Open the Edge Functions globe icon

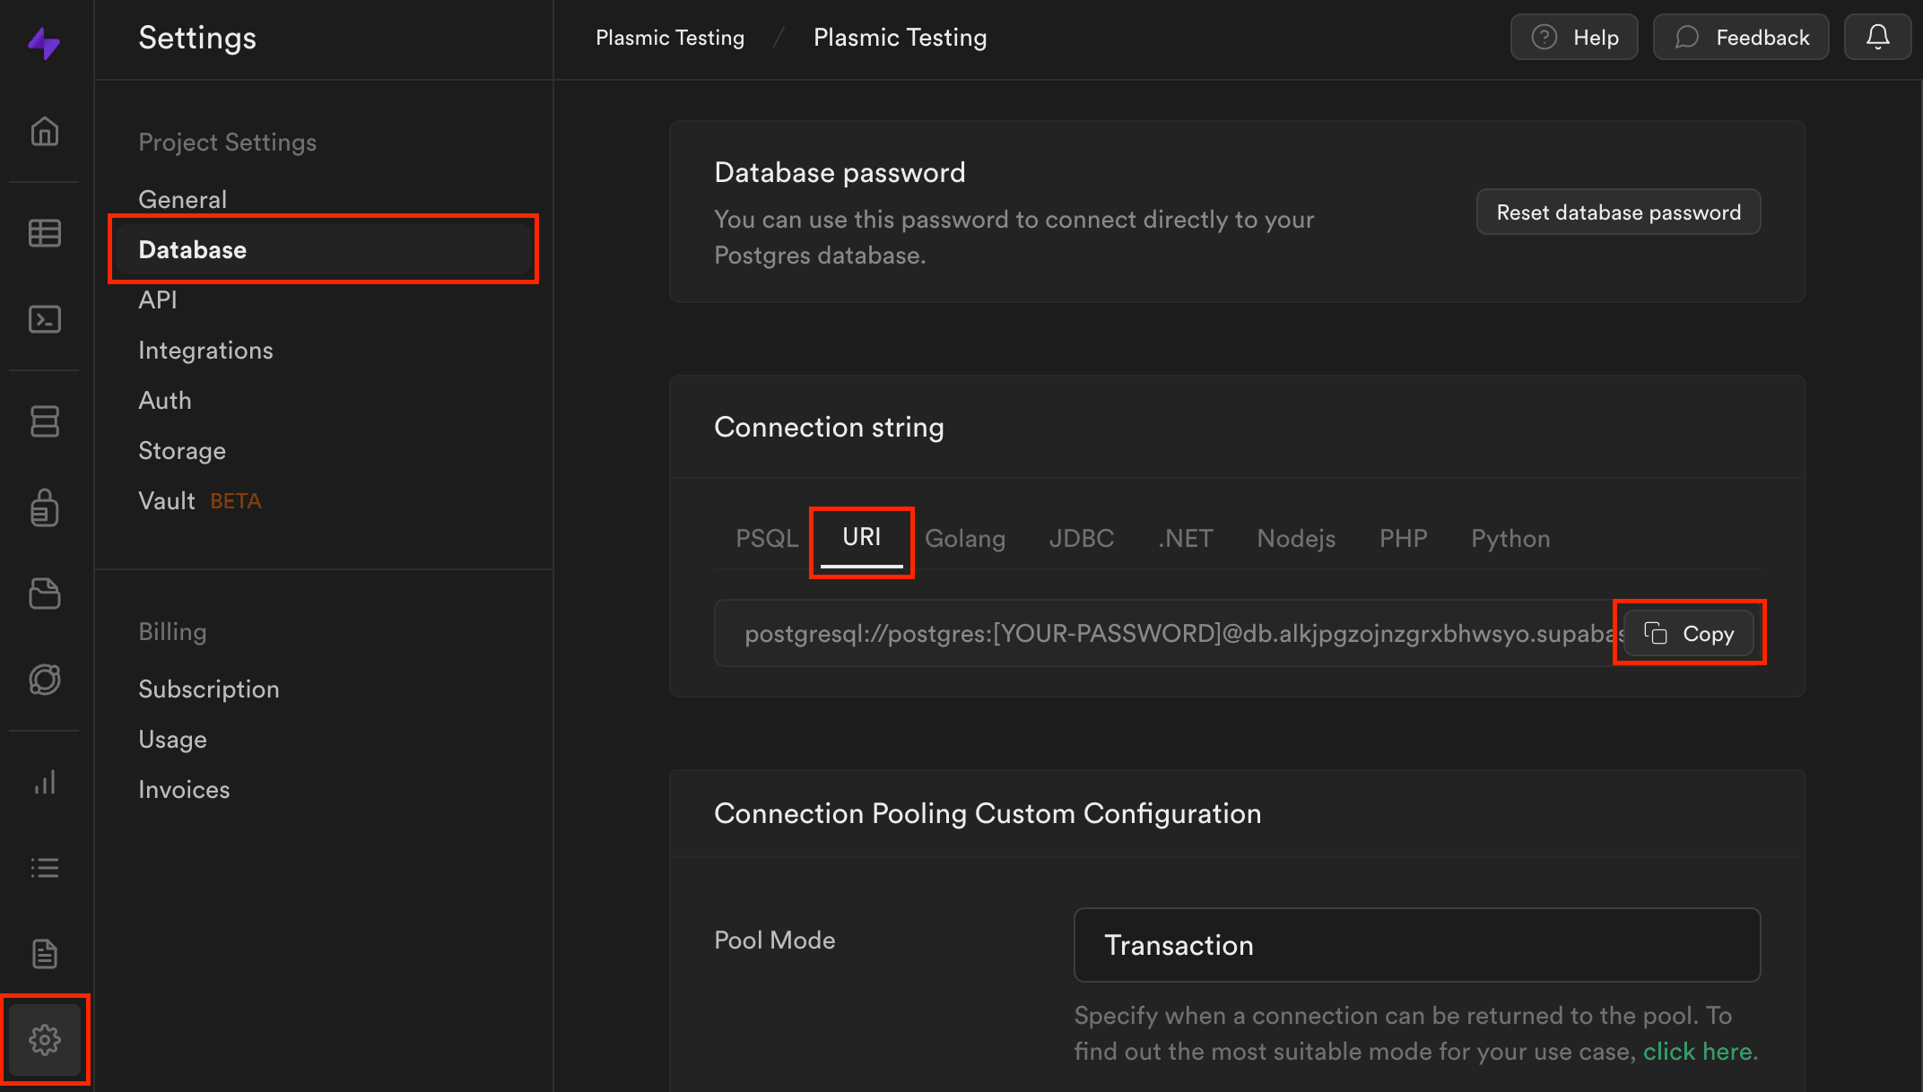pos(45,680)
